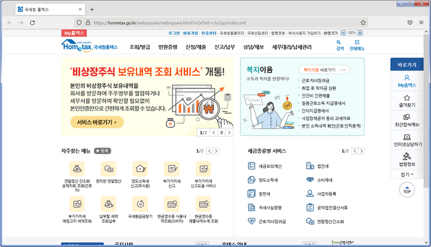
Task: Open 인터넷상담하기 in sidebar
Action: click(407, 140)
